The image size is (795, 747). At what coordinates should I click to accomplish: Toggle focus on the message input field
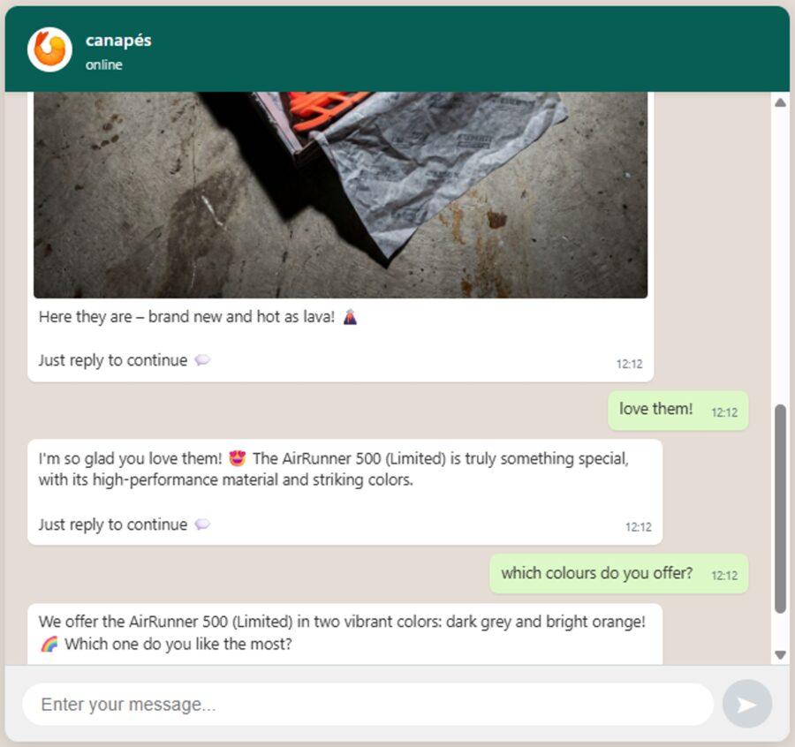(x=371, y=704)
